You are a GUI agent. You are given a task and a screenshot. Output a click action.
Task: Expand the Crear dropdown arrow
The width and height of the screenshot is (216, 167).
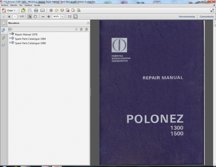click(x=15, y=11)
